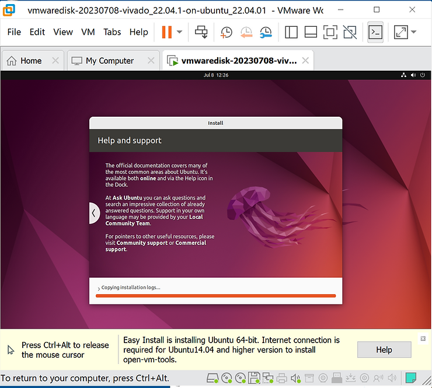Open the View menu
This screenshot has width=432, height=388.
[63, 32]
